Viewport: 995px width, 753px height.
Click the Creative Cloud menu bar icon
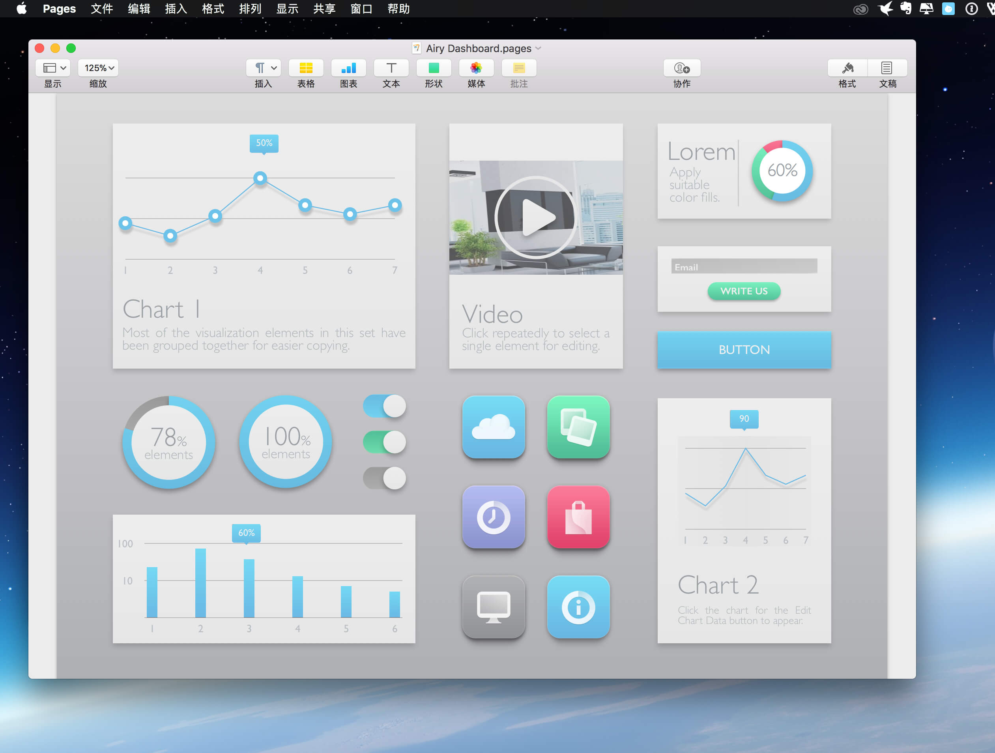(860, 9)
